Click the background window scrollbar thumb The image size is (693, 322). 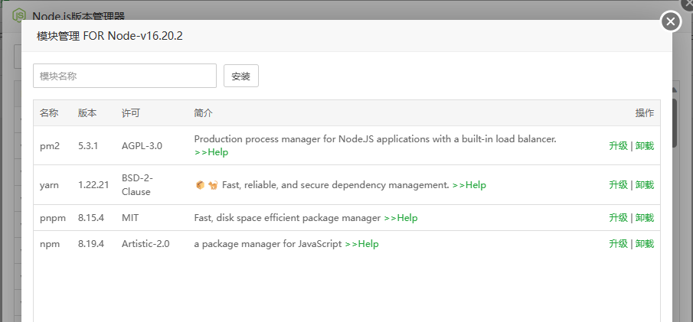click(675, 123)
